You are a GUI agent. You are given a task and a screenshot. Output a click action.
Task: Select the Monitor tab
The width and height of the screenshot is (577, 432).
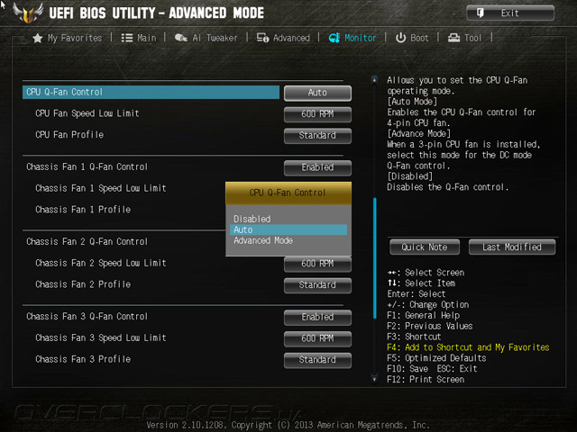(353, 38)
